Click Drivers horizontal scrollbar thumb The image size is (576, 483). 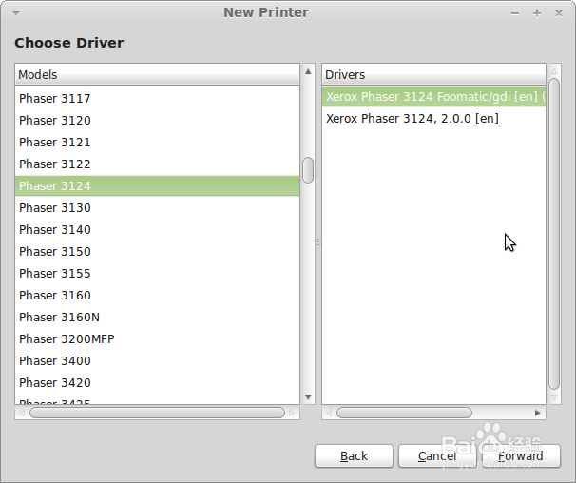tap(405, 413)
